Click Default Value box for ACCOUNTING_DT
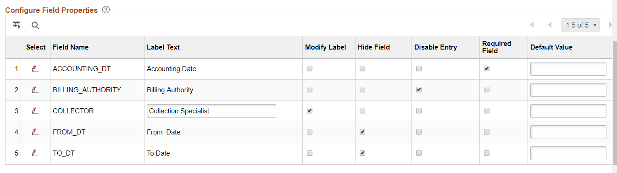The image size is (617, 173). click(568, 69)
